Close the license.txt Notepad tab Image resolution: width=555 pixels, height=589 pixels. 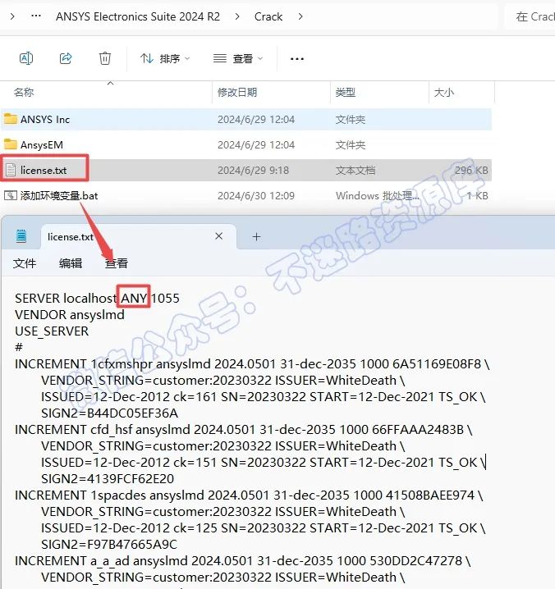tap(219, 236)
